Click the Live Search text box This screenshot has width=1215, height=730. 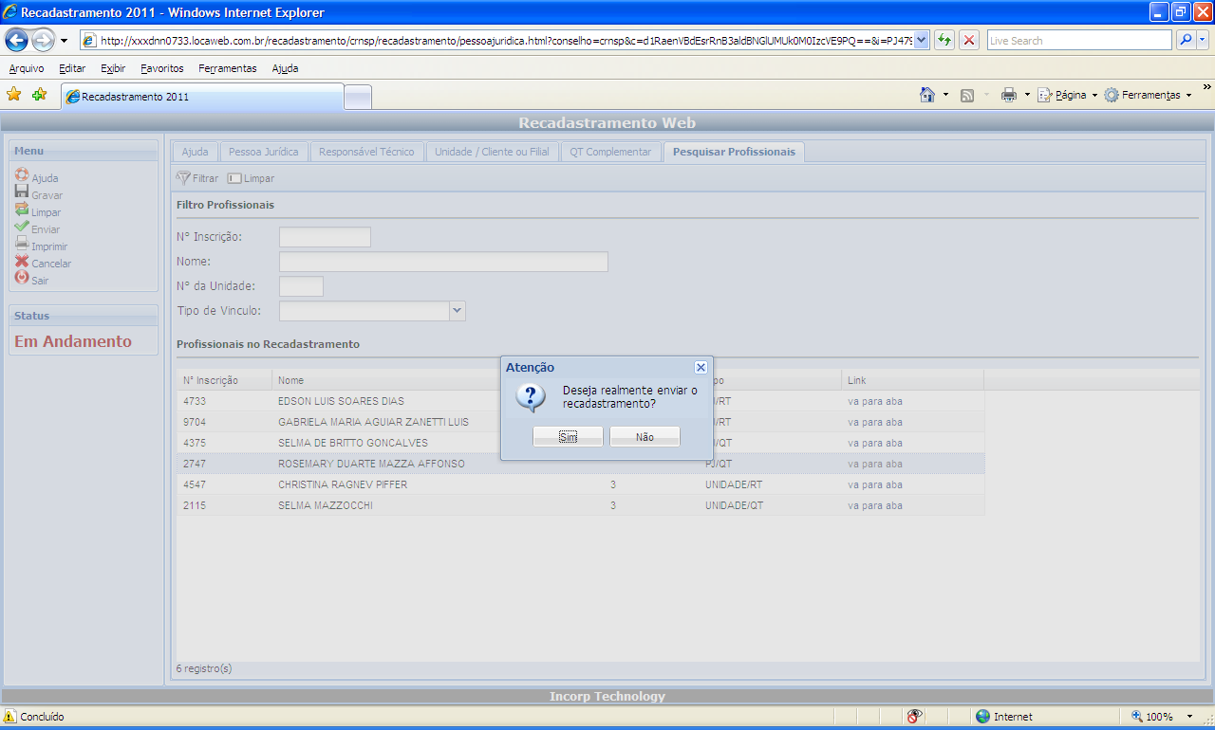(x=1079, y=40)
